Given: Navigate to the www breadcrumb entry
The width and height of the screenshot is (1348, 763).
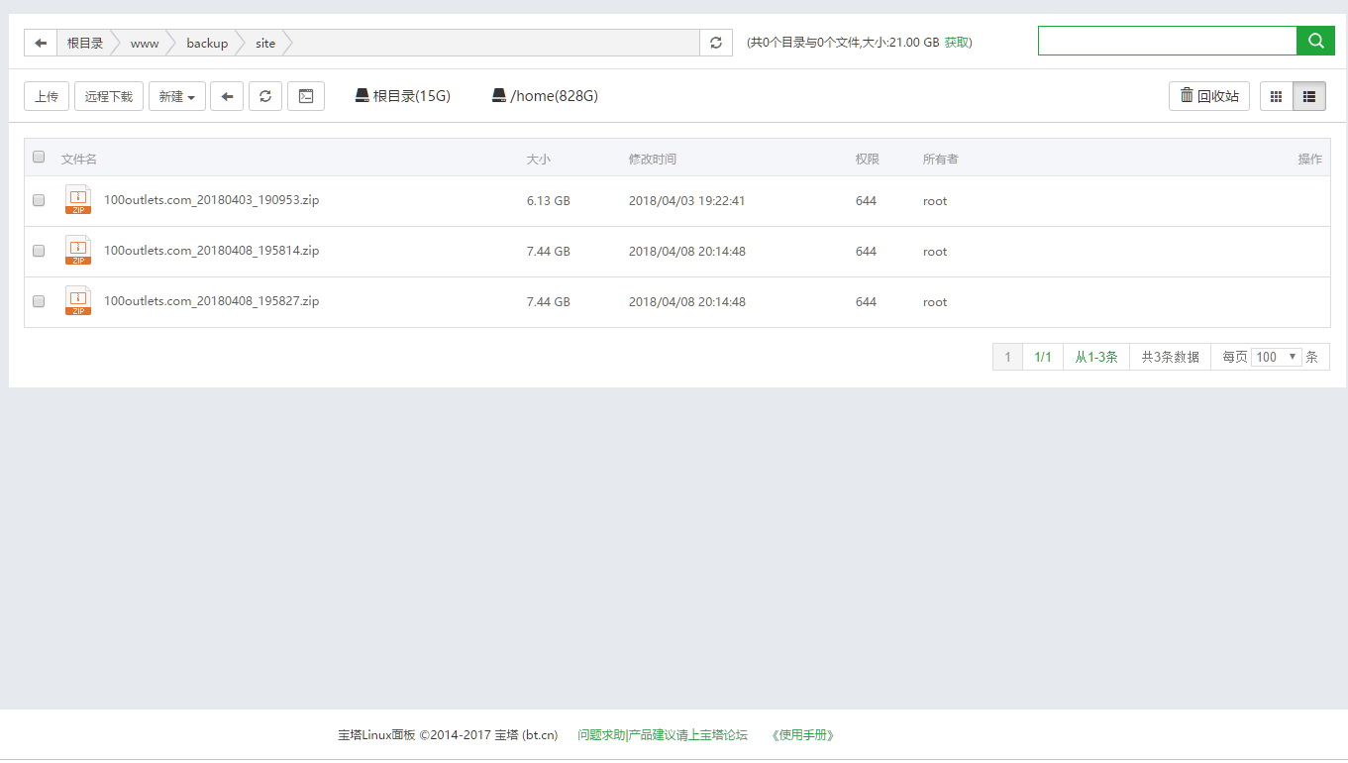Looking at the screenshot, I should 145,44.
